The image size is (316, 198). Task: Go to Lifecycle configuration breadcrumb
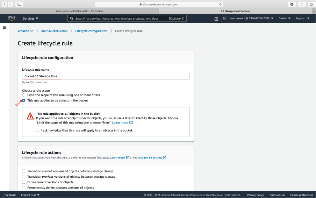(x=91, y=31)
